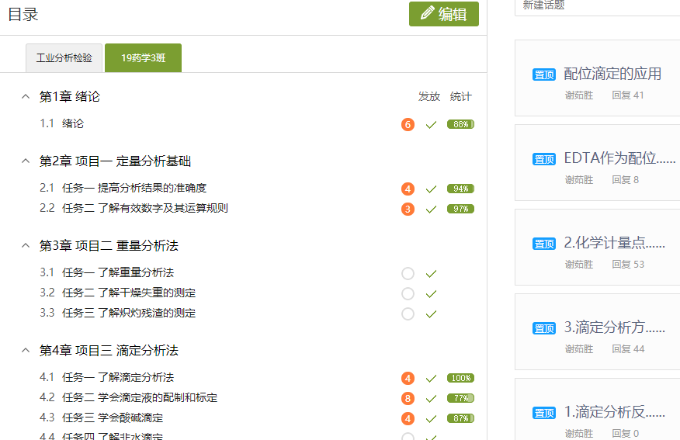This screenshot has width=680, height=440.
Task: Click the orange badge 3 for section 2.2
Action: tap(408, 210)
